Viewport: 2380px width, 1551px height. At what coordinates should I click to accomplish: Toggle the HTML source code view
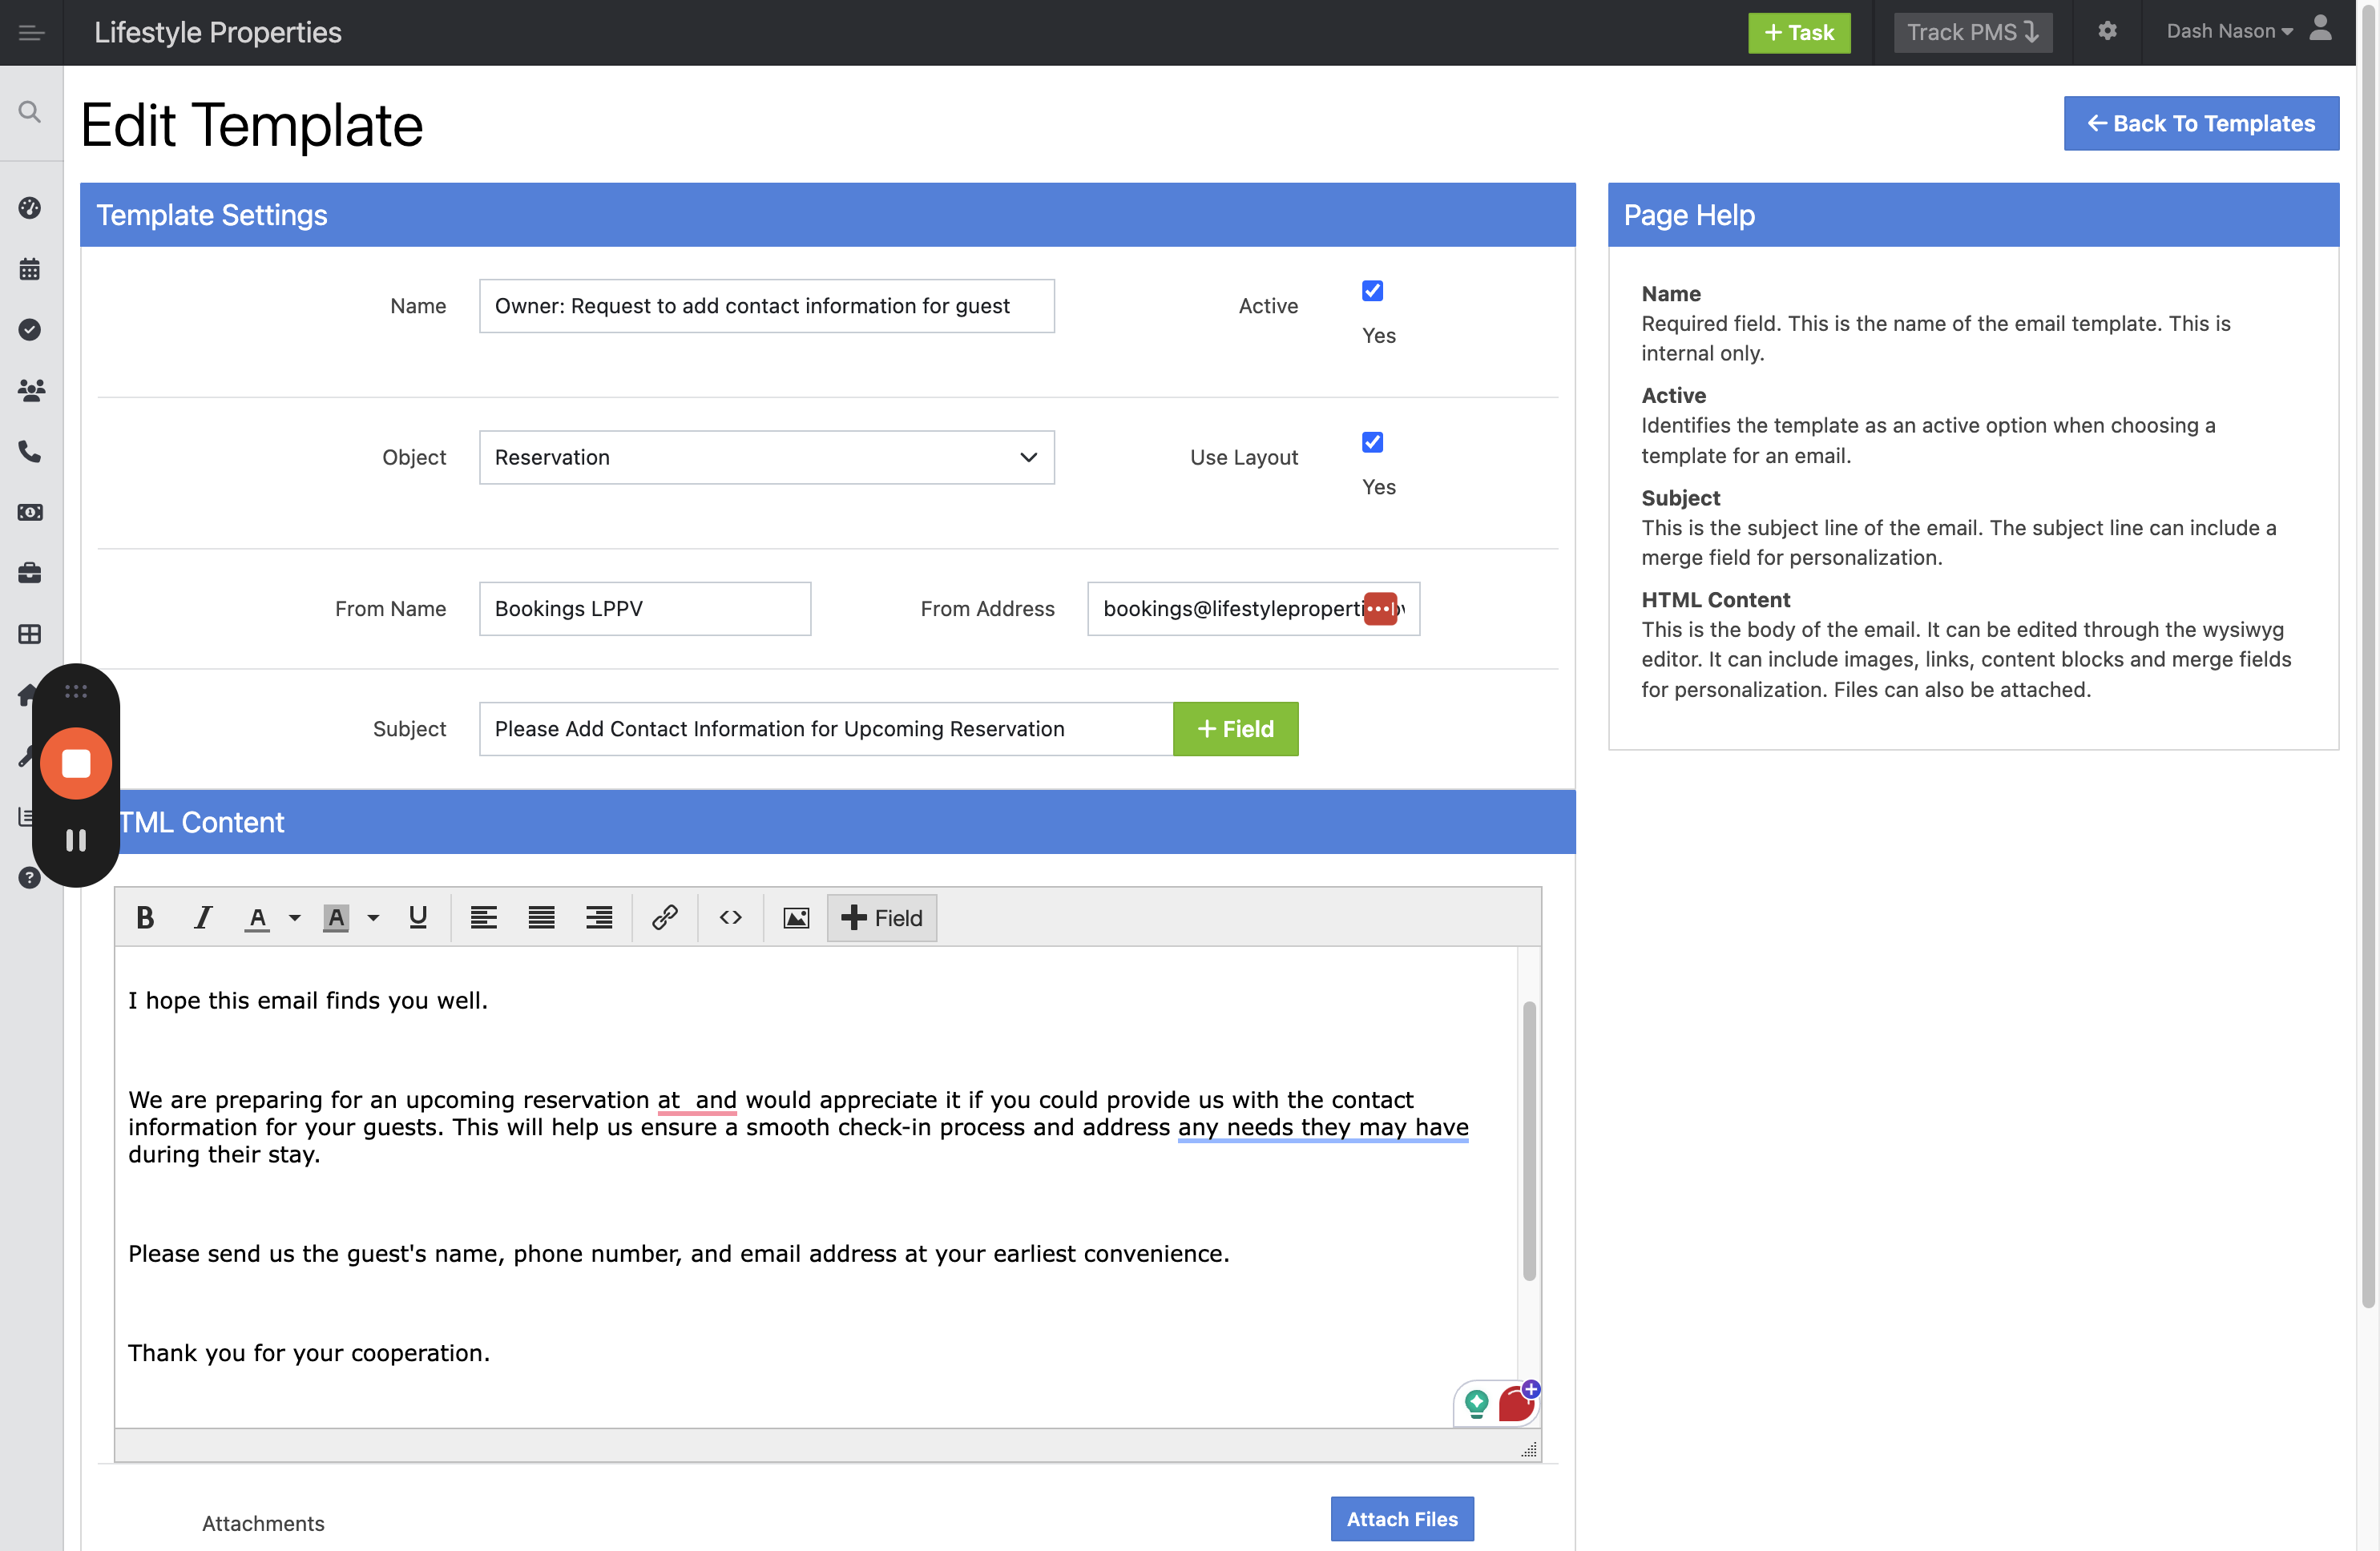pos(731,918)
